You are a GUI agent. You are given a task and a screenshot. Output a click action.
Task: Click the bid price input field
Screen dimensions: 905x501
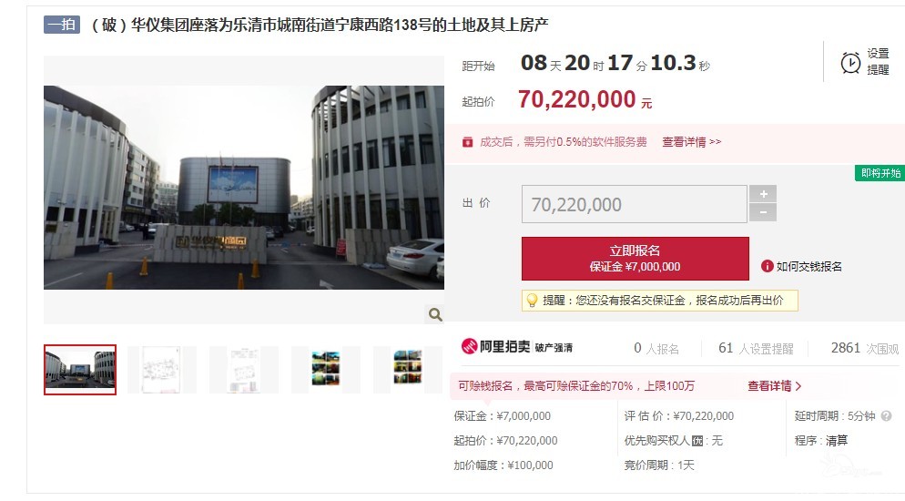coord(635,204)
